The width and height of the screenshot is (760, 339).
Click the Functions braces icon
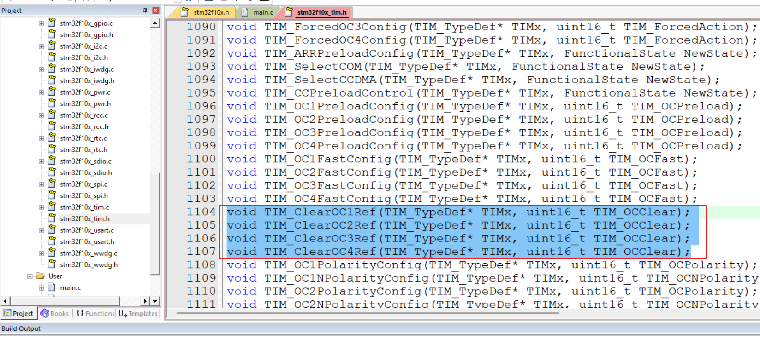80,313
